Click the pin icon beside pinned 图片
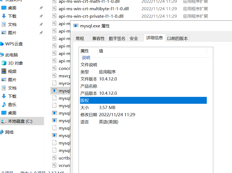 pyautogui.click(x=41, y=33)
